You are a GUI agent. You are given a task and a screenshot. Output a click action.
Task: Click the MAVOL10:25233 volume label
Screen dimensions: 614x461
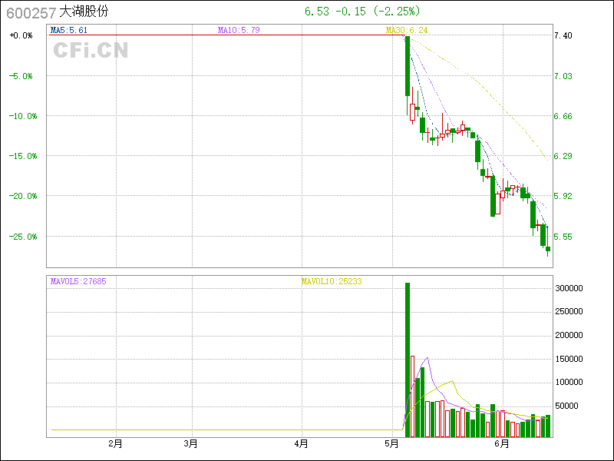coord(332,282)
